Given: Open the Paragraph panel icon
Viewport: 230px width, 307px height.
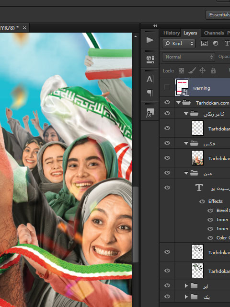Looking at the screenshot, I should (x=150, y=93).
